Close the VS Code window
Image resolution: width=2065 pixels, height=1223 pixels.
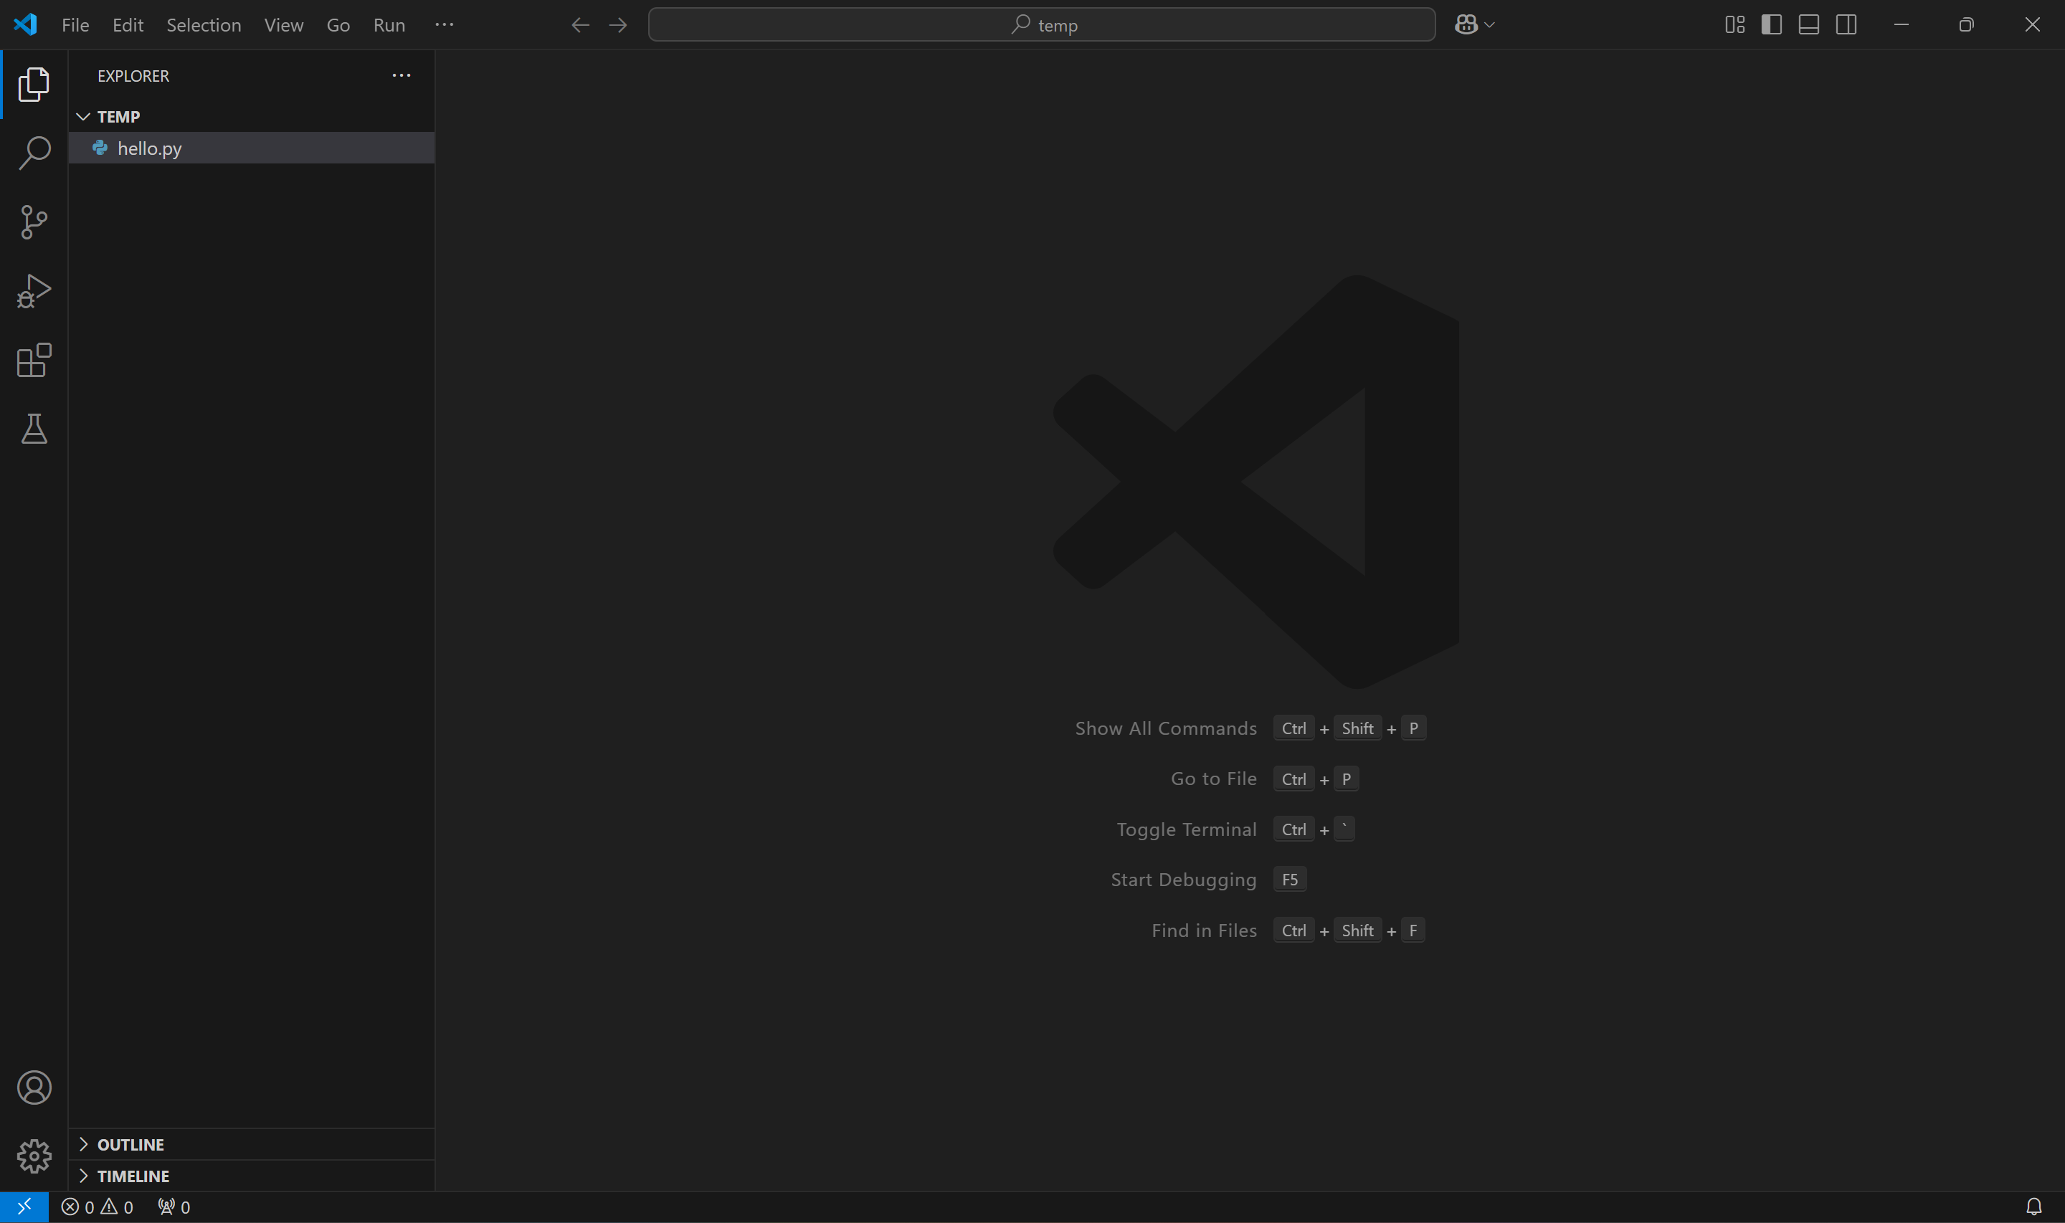click(x=2032, y=24)
